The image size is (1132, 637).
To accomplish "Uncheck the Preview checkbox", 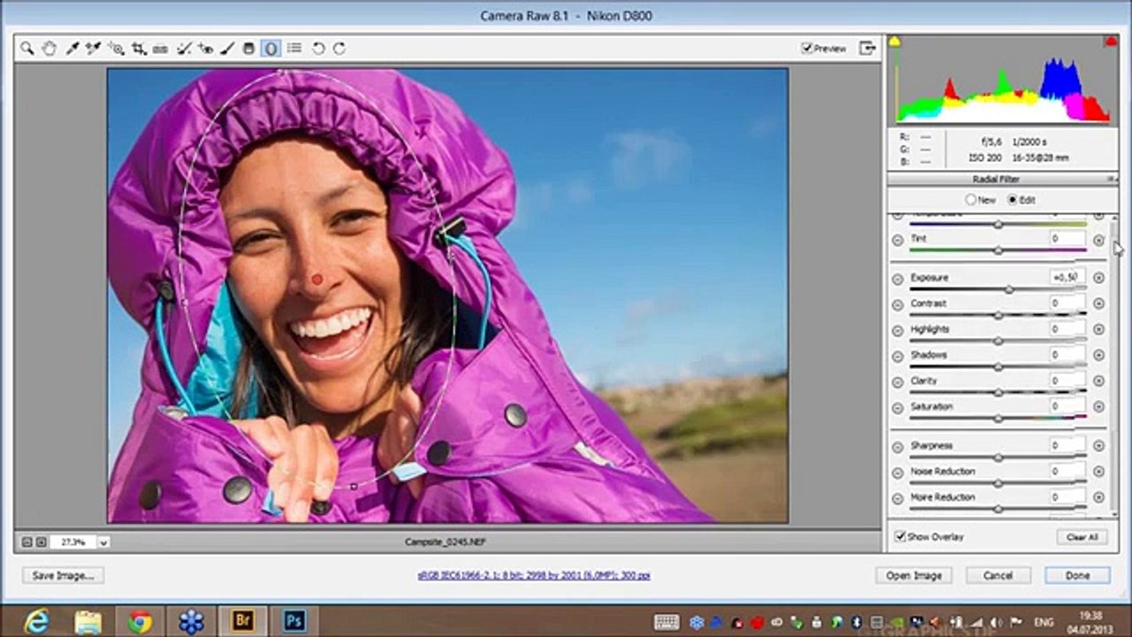I will click(807, 49).
